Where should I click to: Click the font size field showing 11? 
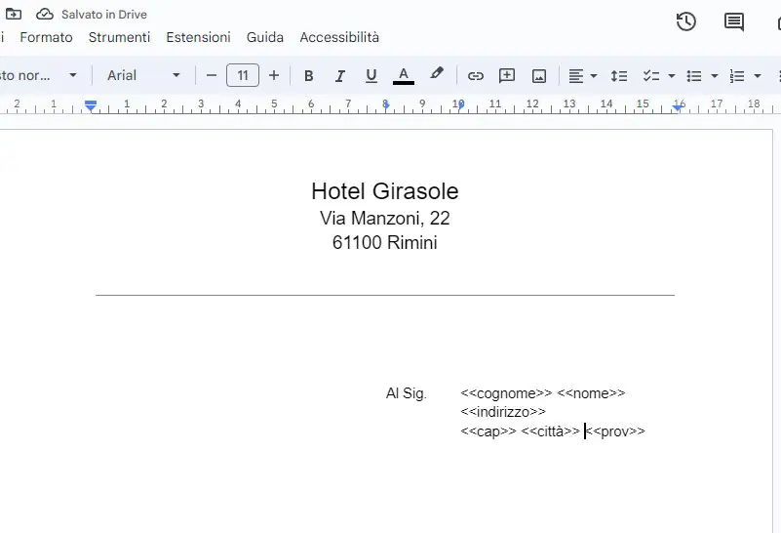pyautogui.click(x=243, y=75)
